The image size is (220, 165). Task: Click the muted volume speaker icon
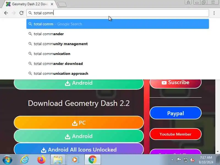coord(192,160)
